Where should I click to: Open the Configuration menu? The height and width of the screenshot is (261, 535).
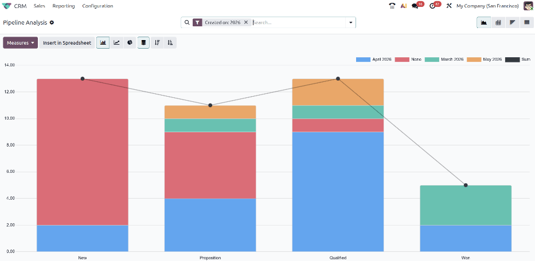[x=97, y=6]
